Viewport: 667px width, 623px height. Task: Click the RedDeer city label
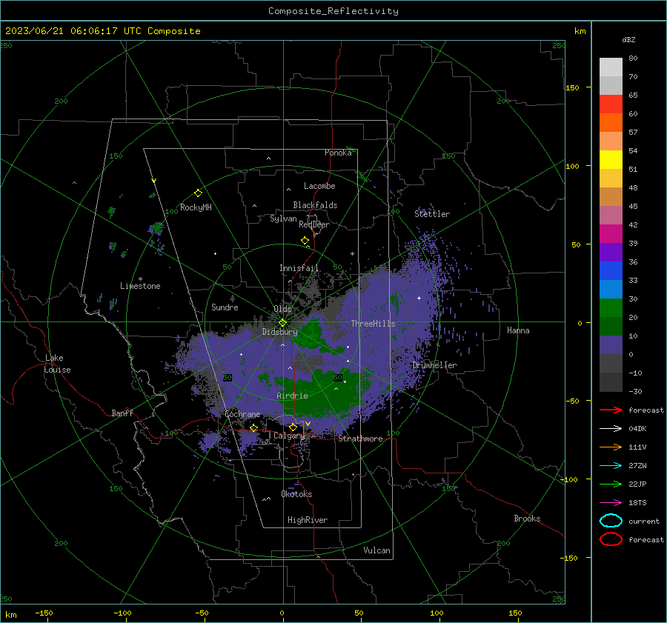click(x=314, y=224)
